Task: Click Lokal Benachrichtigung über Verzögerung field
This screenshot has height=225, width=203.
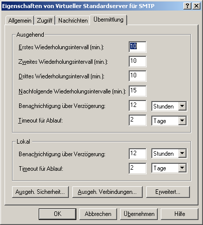Action: click(x=138, y=154)
